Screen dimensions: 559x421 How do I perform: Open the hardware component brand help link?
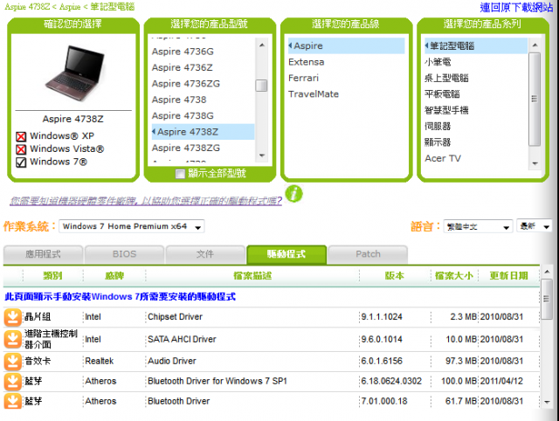[x=146, y=201]
